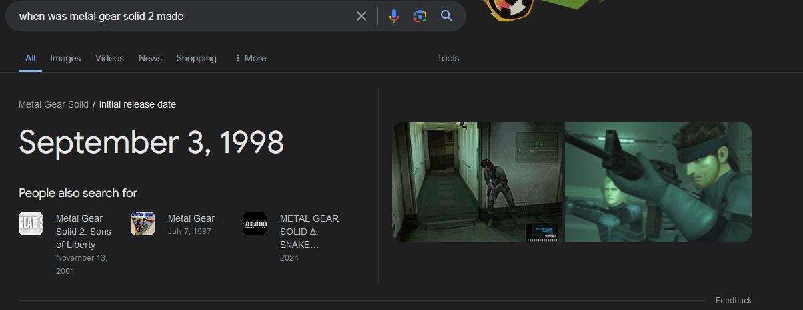Image resolution: width=803 pixels, height=310 pixels.
Task: Submit search with the magnifying glass icon
Action: pos(446,16)
